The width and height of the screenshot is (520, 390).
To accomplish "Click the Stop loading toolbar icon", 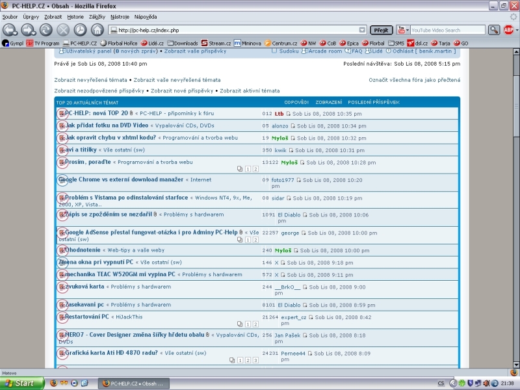I will pos(62,30).
